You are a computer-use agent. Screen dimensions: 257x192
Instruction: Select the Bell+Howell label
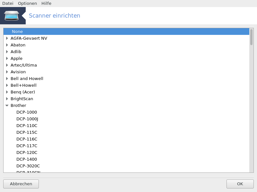click(x=23, y=85)
